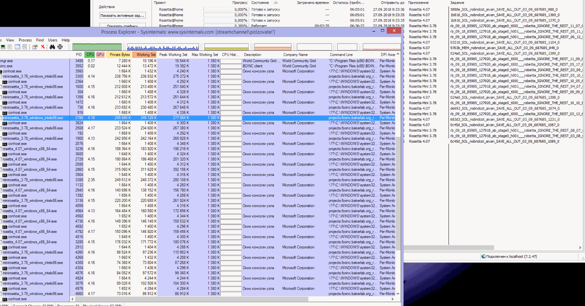This screenshot has height=306, width=585.
Task: Sort BOINC tasks by 'Проект' column
Action: click(160, 2)
